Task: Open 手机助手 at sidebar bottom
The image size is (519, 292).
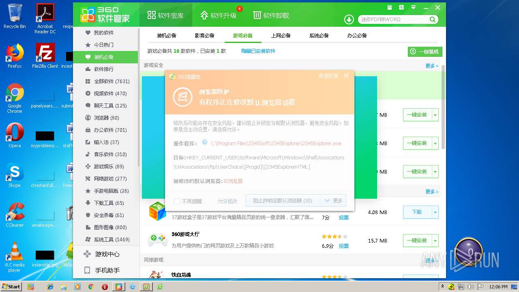Action: pos(105,270)
